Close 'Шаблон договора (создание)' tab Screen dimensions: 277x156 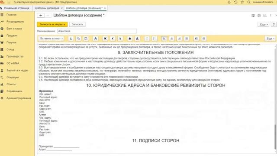(105, 8)
